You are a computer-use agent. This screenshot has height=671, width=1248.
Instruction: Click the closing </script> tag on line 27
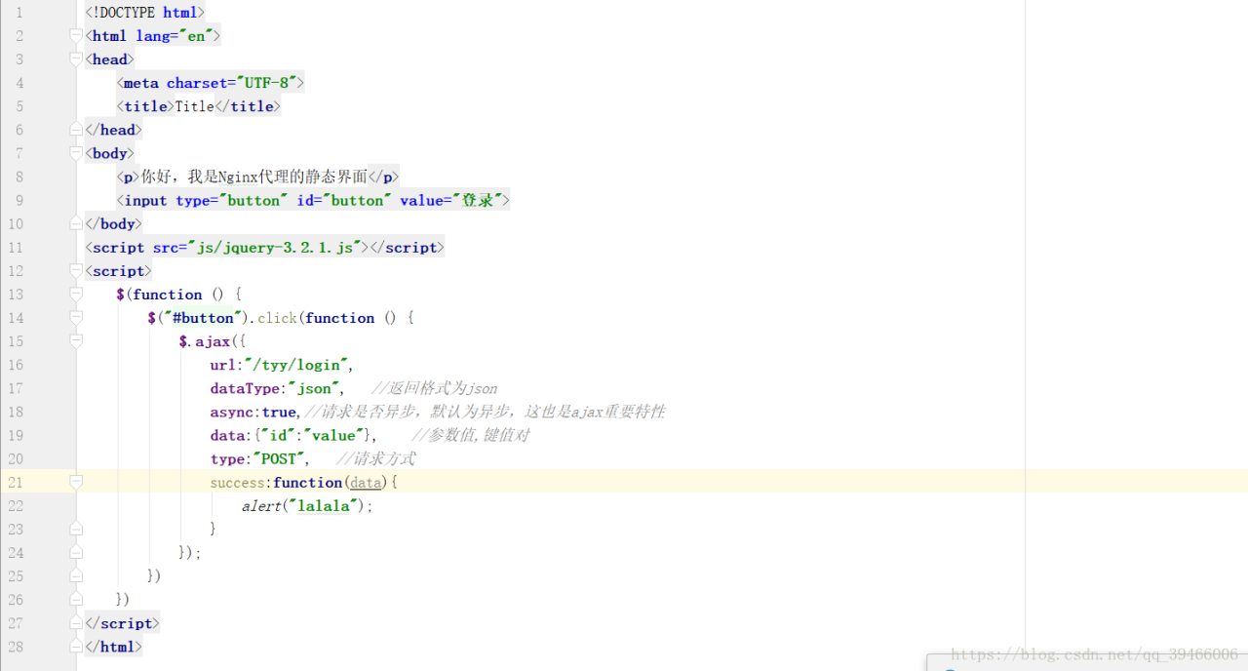point(122,623)
